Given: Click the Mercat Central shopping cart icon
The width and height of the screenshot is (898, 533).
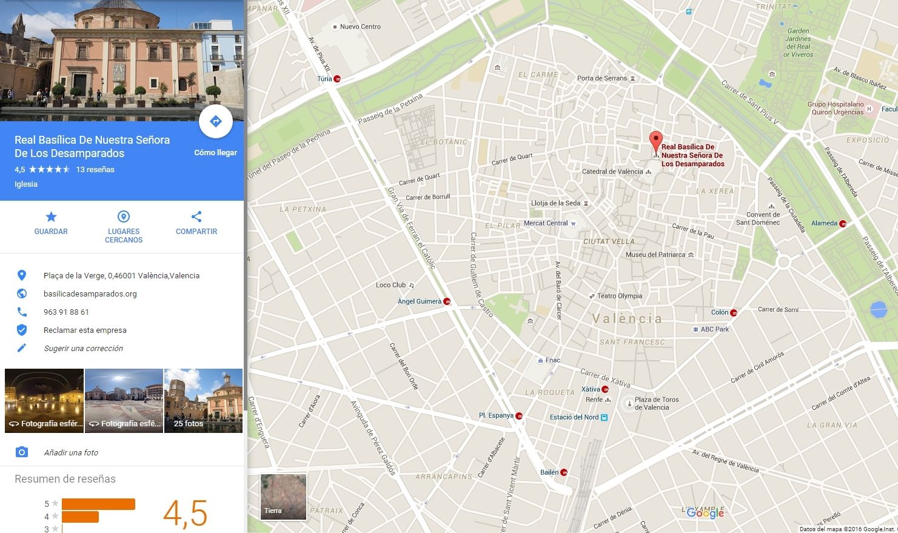Looking at the screenshot, I should (x=573, y=223).
